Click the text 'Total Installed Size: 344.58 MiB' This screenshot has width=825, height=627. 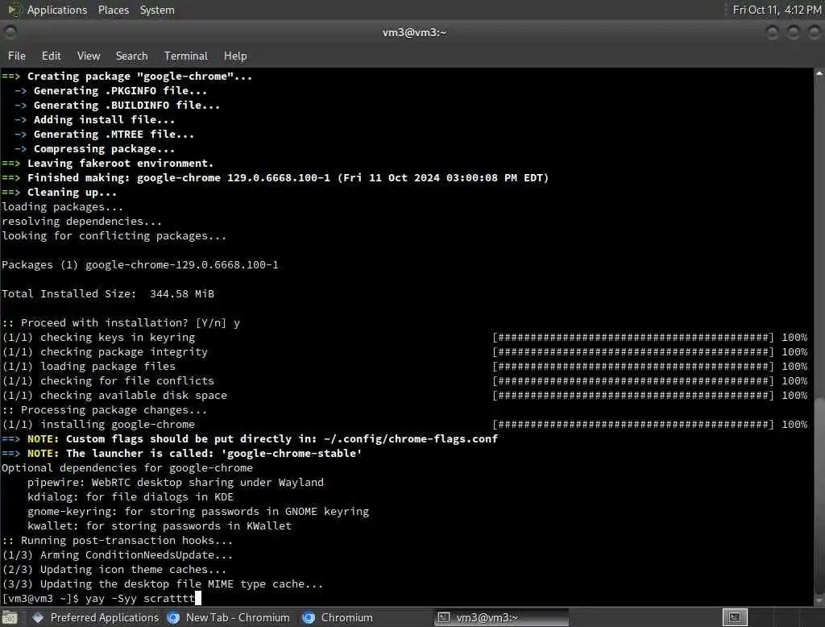pos(108,294)
